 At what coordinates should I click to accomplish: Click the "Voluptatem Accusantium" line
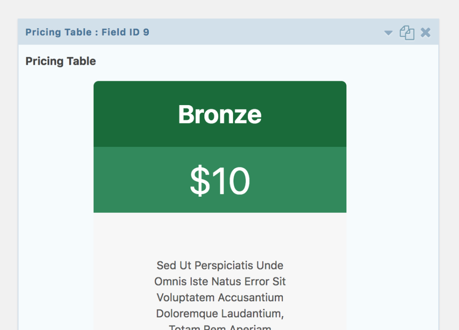click(220, 297)
